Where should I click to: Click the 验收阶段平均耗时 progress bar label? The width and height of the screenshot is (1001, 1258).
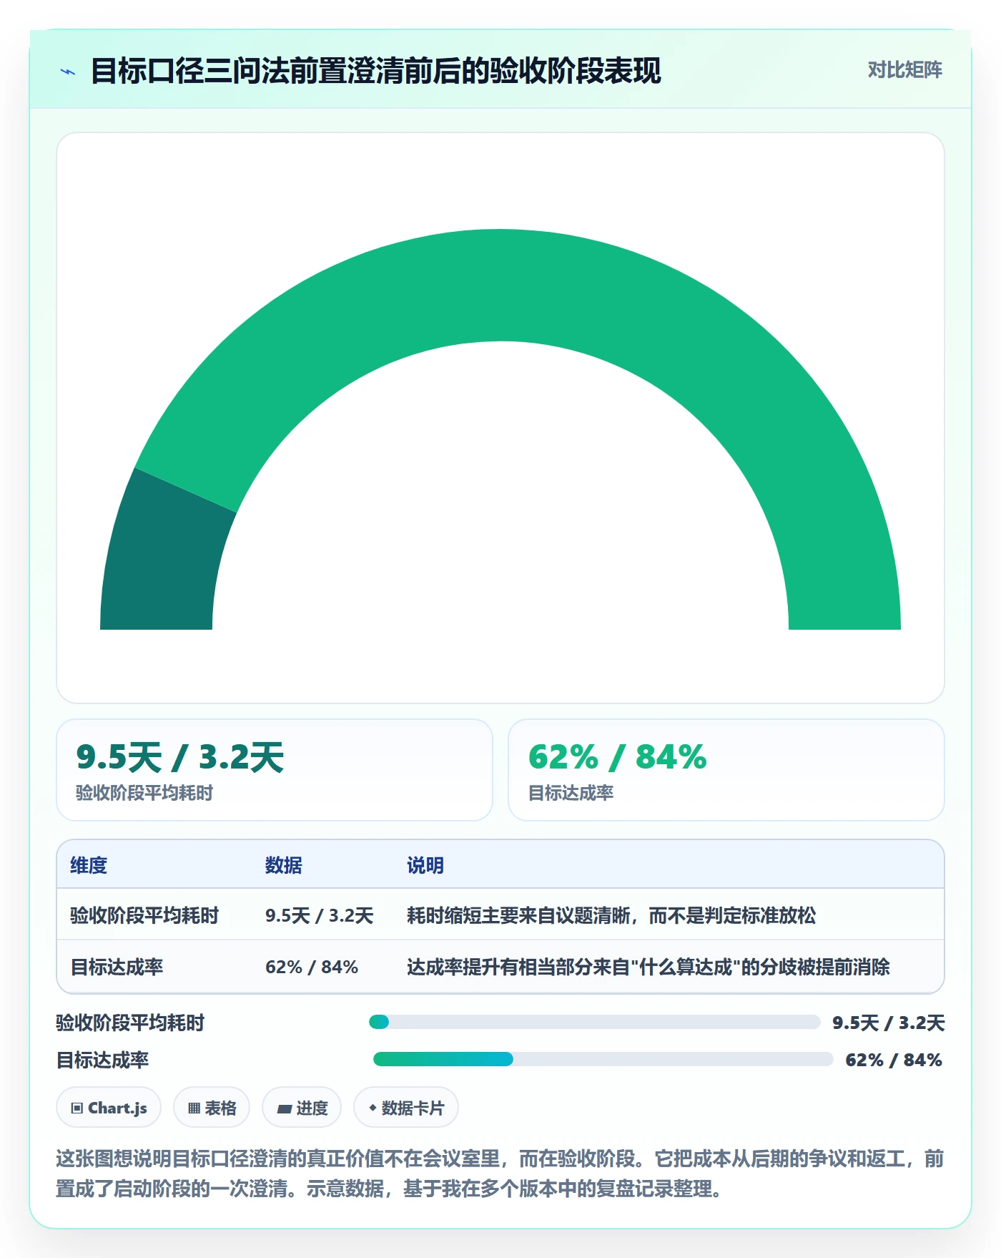130,1023
